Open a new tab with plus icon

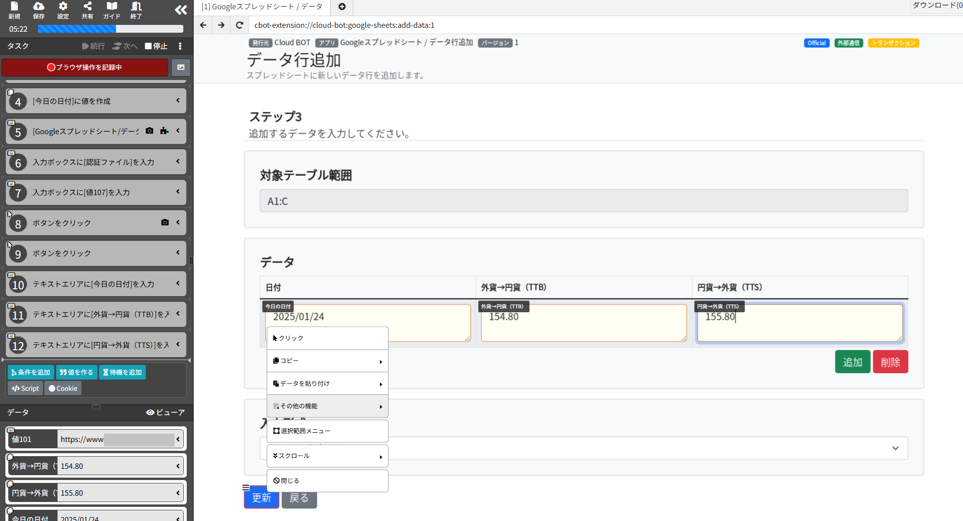tap(342, 7)
